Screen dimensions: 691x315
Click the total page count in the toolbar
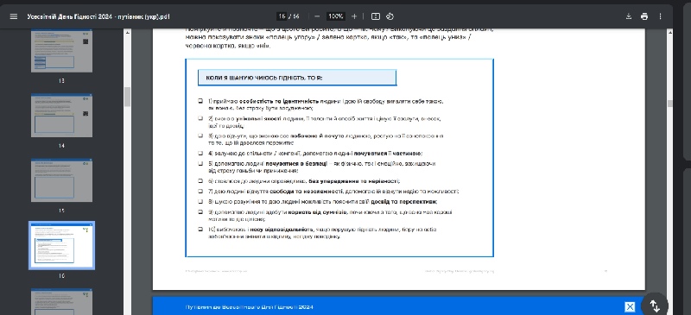tap(295, 16)
